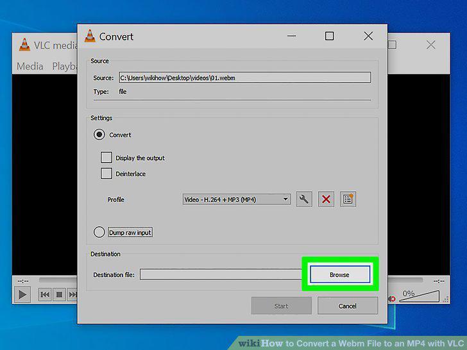Screen dimensions: 467x350
Task: Click the 'Source:' label text
Action: [x=103, y=78]
